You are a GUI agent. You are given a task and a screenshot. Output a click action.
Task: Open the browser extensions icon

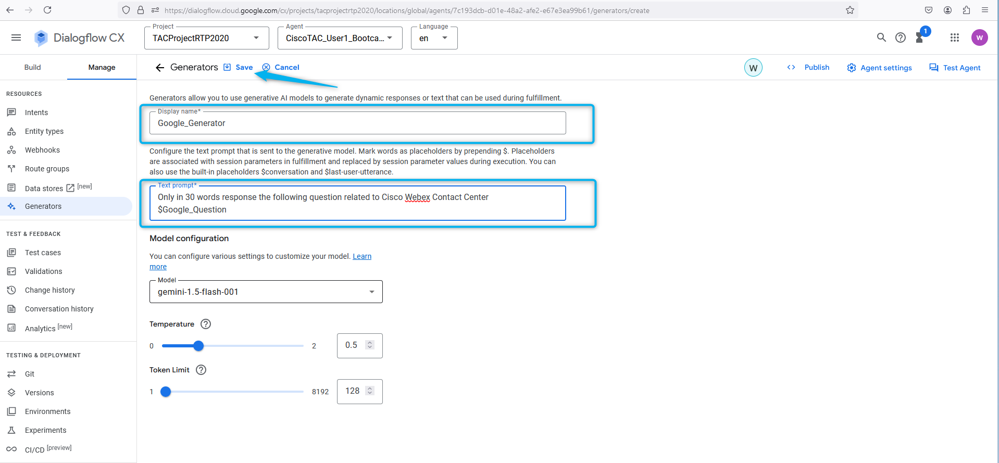click(x=966, y=10)
